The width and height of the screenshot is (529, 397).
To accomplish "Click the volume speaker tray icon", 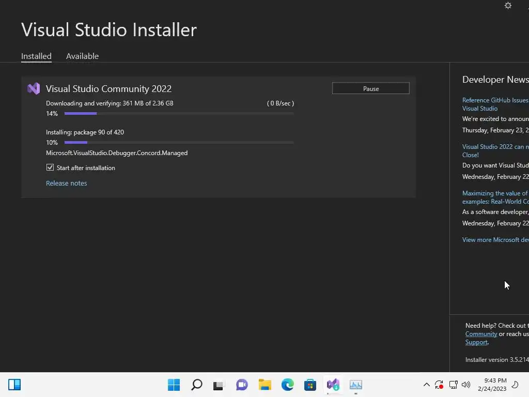I will tap(466, 385).
